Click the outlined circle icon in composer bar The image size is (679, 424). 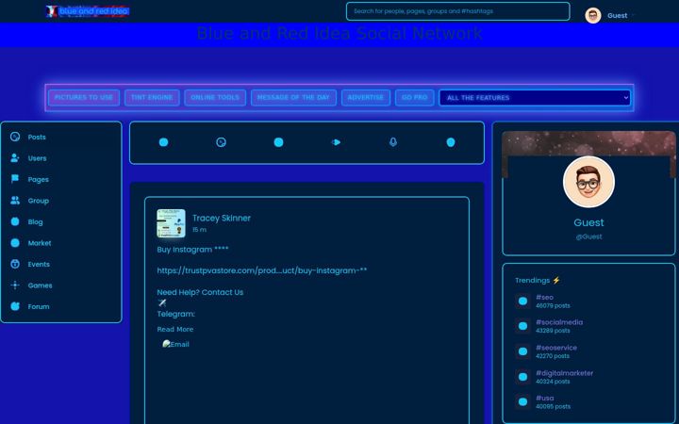tap(221, 142)
